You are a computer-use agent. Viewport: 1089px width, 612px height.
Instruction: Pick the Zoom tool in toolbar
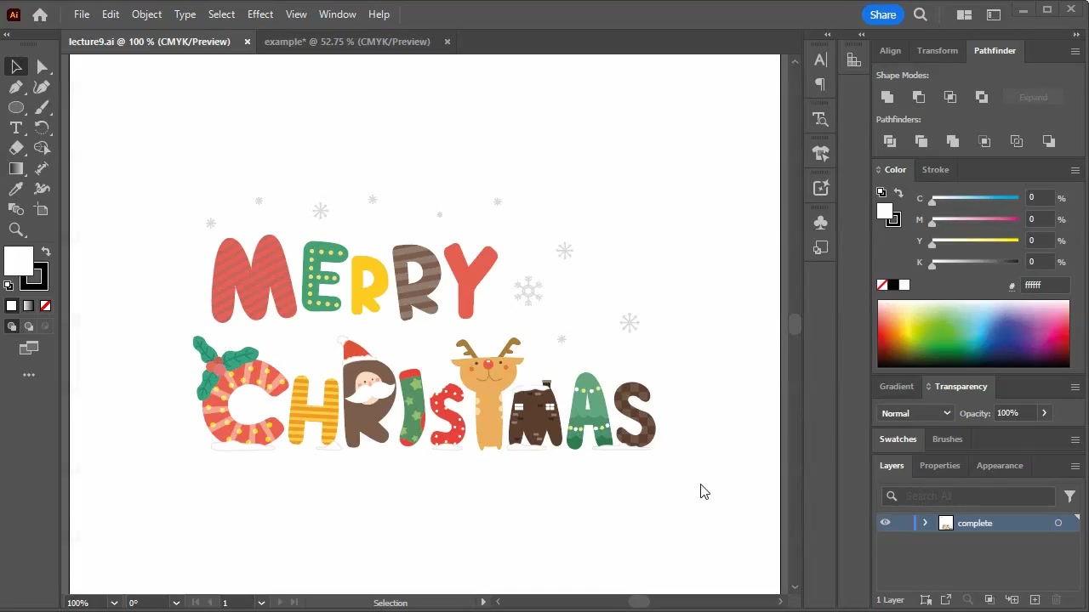point(16,229)
